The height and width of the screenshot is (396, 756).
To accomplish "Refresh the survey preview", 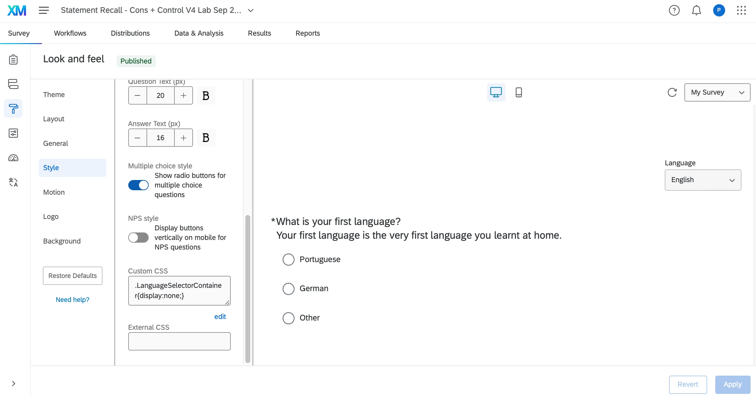I will pyautogui.click(x=672, y=92).
